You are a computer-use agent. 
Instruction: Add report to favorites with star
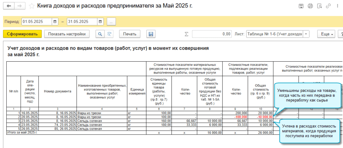(x=31, y=6)
